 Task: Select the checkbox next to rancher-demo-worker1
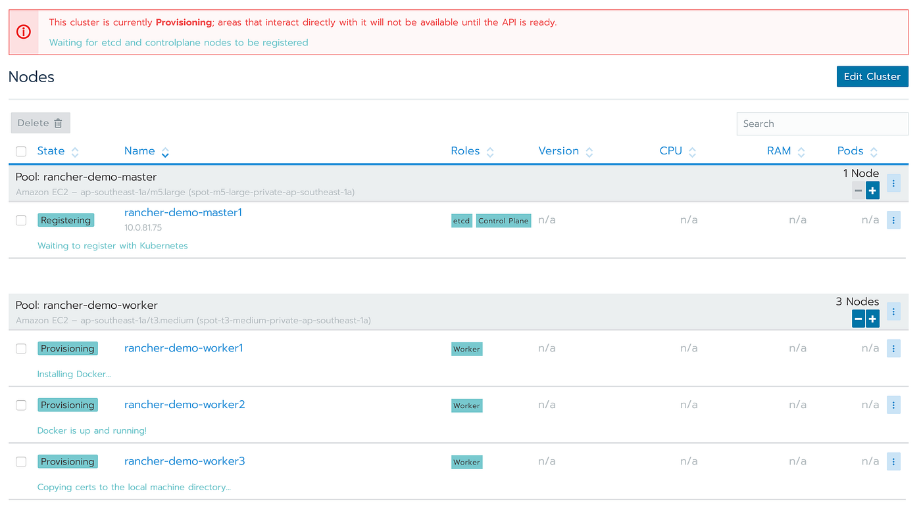pos(20,348)
